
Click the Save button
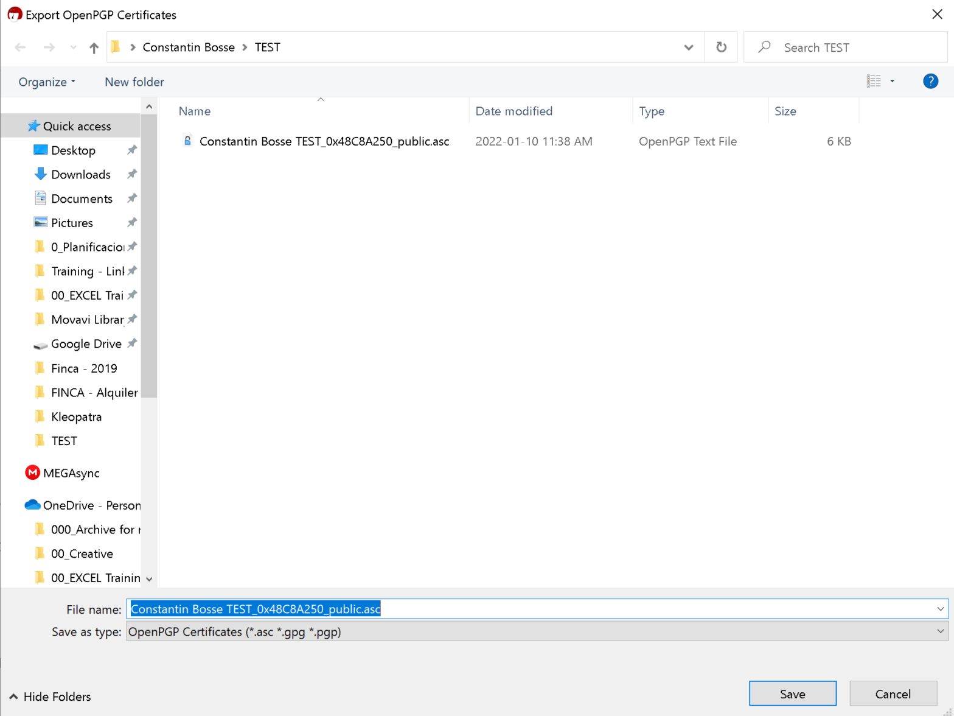[x=792, y=693]
